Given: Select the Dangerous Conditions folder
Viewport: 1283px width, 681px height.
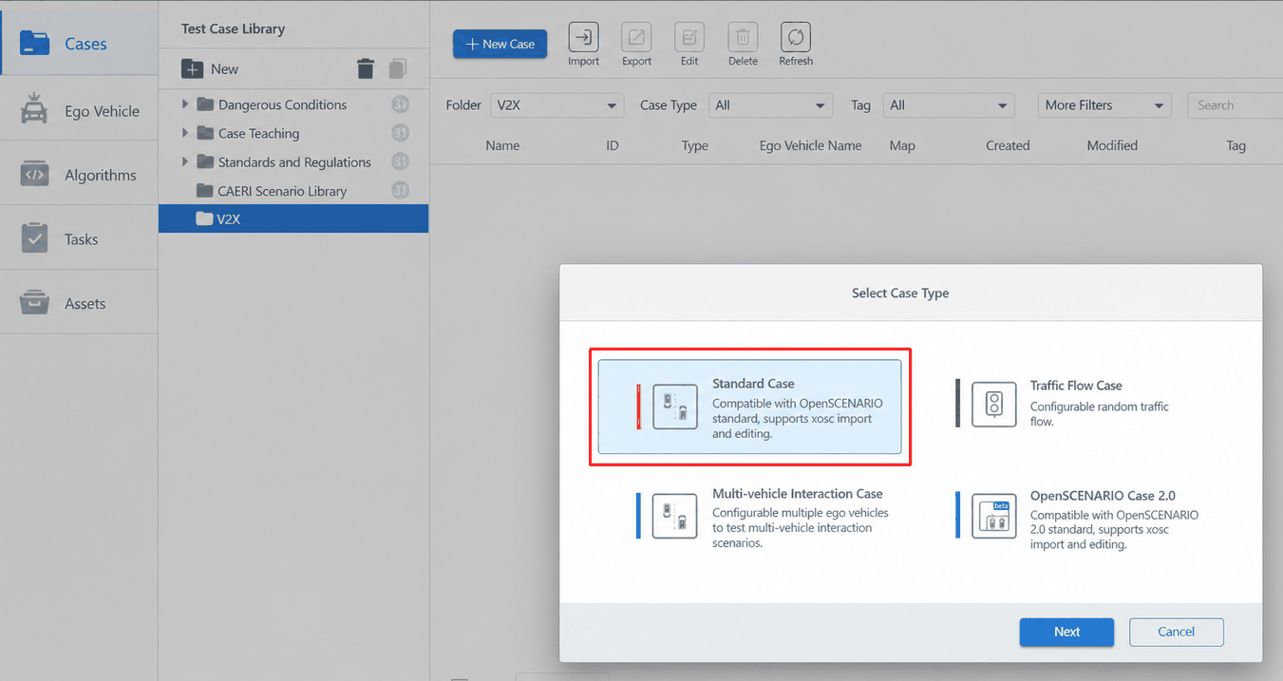Looking at the screenshot, I should 282,104.
